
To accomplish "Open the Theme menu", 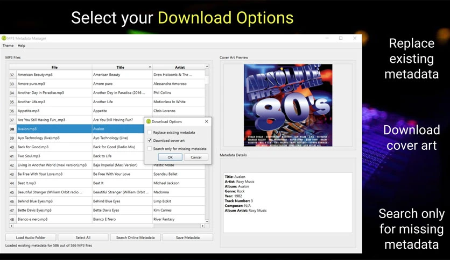I will (x=8, y=46).
